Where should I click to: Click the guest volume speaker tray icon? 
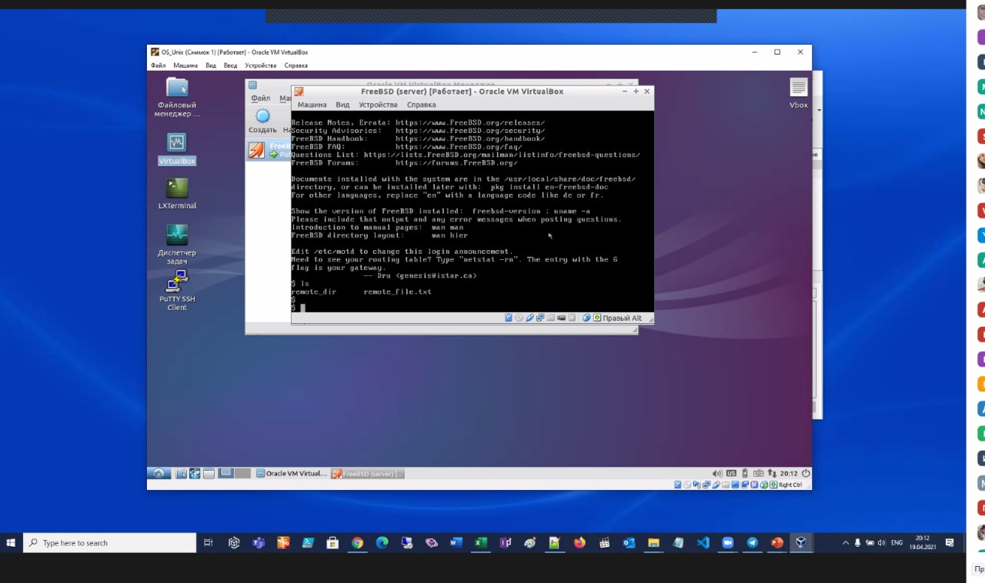coord(717,473)
